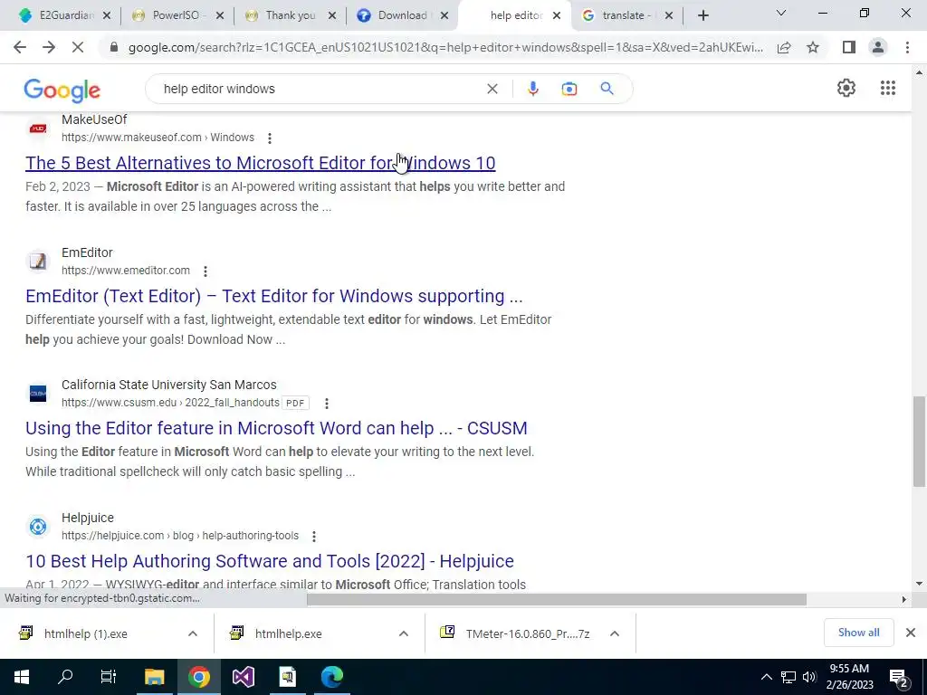
Task: Open the tab search dropdown
Action: (781, 13)
